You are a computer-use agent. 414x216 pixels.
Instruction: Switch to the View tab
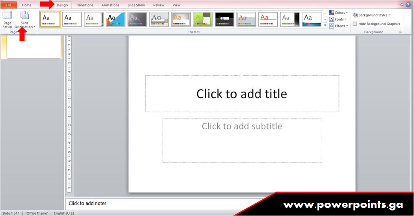pos(177,5)
